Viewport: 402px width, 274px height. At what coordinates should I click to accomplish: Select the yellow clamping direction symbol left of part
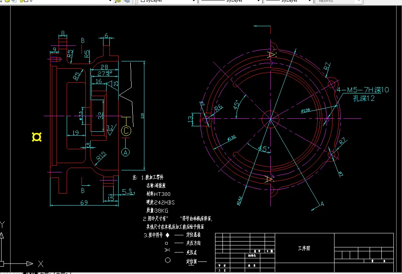point(37,137)
